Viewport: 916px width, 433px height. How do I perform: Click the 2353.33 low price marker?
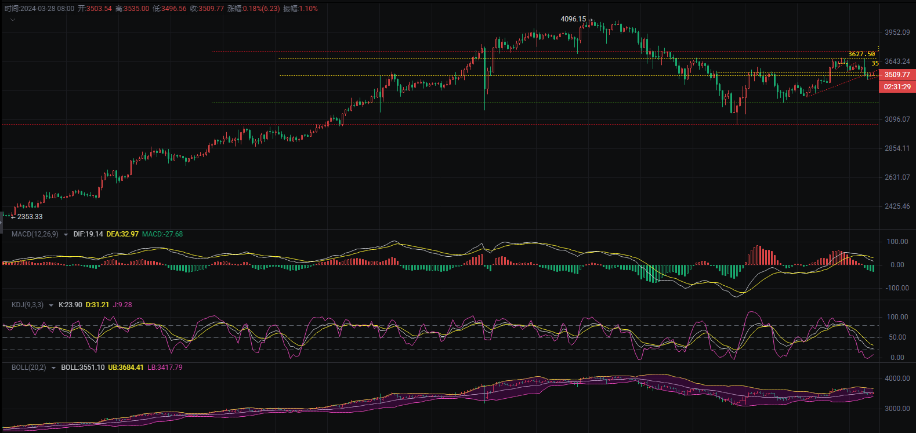(x=30, y=217)
